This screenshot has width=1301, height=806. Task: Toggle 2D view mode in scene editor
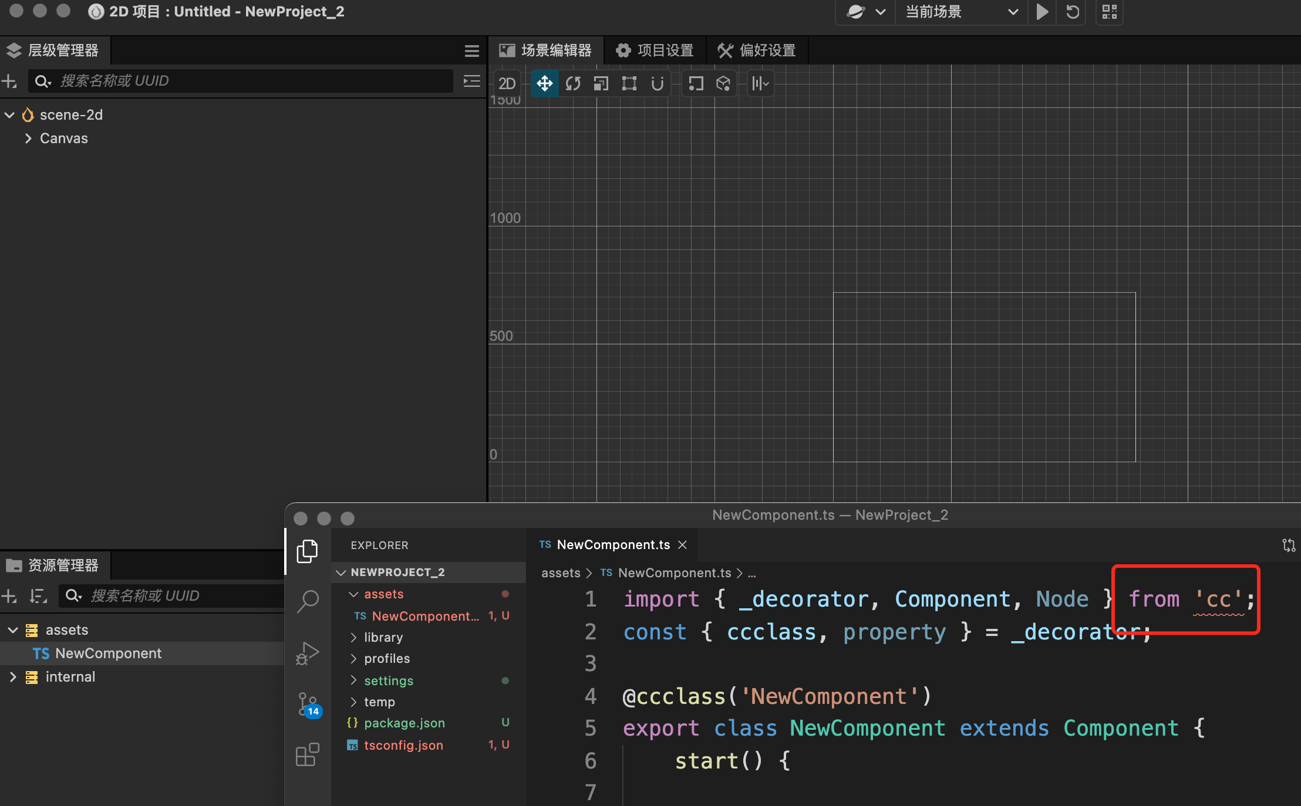(x=507, y=83)
